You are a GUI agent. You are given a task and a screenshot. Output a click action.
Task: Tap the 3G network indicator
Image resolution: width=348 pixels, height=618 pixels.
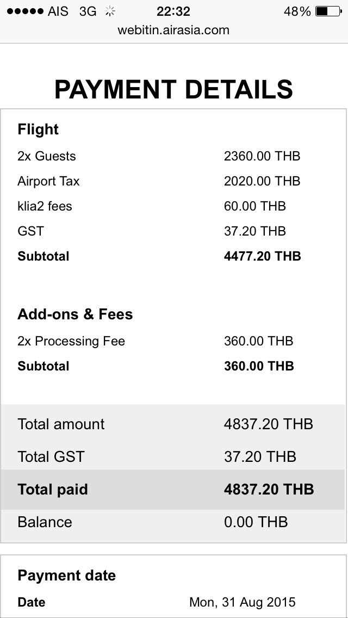(x=88, y=11)
